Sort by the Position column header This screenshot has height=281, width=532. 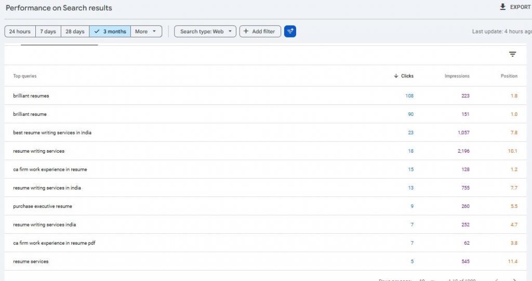click(509, 76)
